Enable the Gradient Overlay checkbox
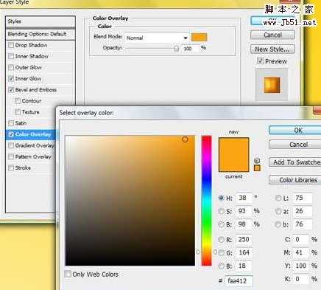 (x=11, y=145)
